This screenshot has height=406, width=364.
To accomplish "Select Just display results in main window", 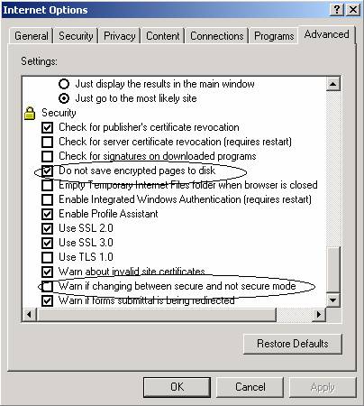I will [x=64, y=84].
